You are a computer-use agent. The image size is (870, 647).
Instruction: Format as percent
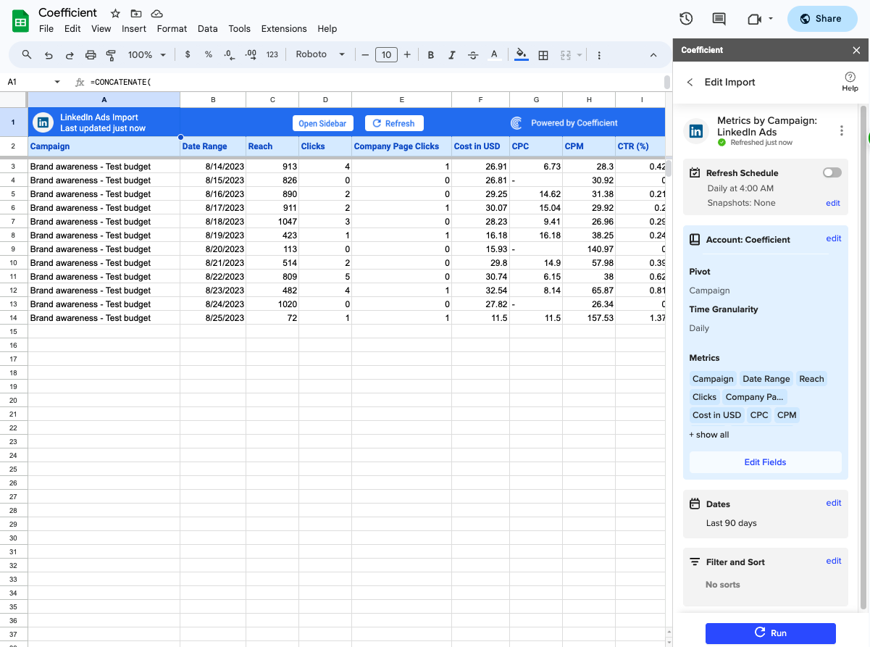pyautogui.click(x=209, y=54)
